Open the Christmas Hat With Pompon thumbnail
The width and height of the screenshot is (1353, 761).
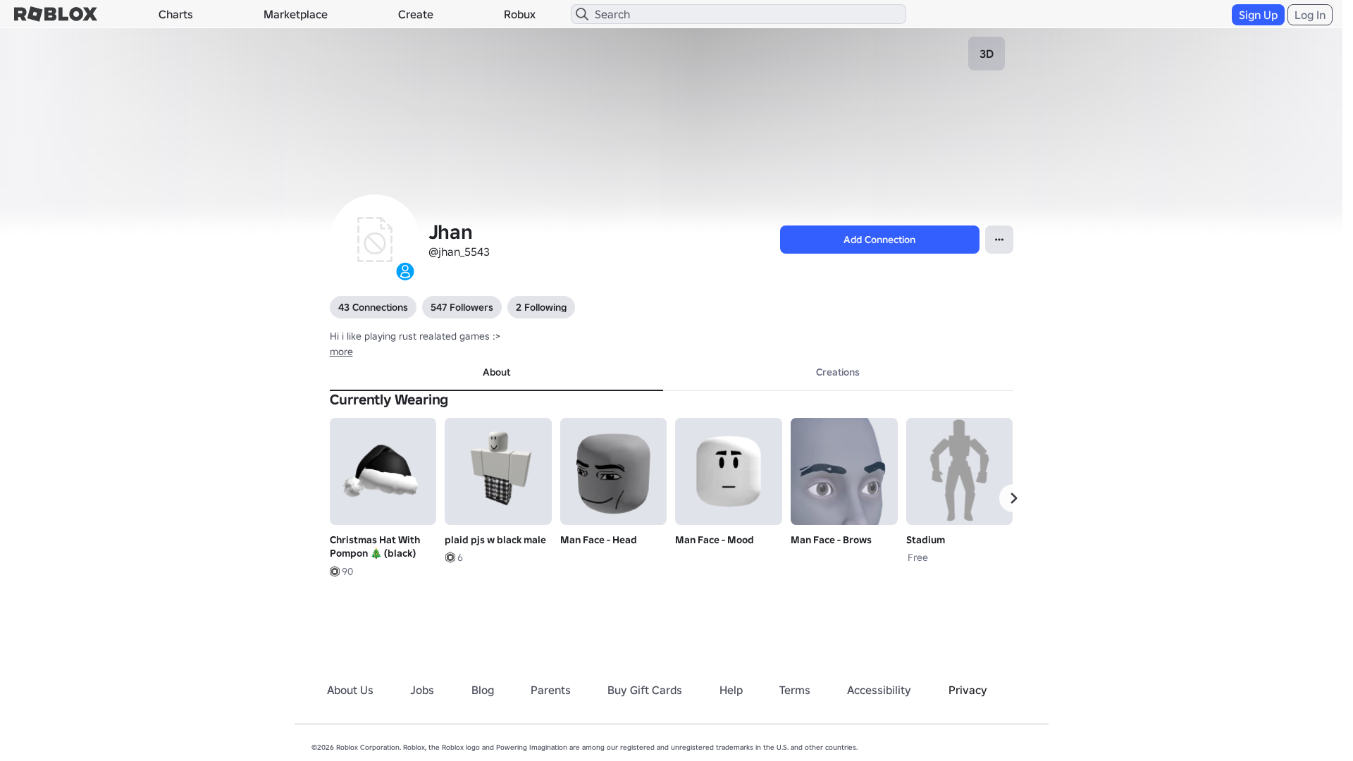pos(383,471)
